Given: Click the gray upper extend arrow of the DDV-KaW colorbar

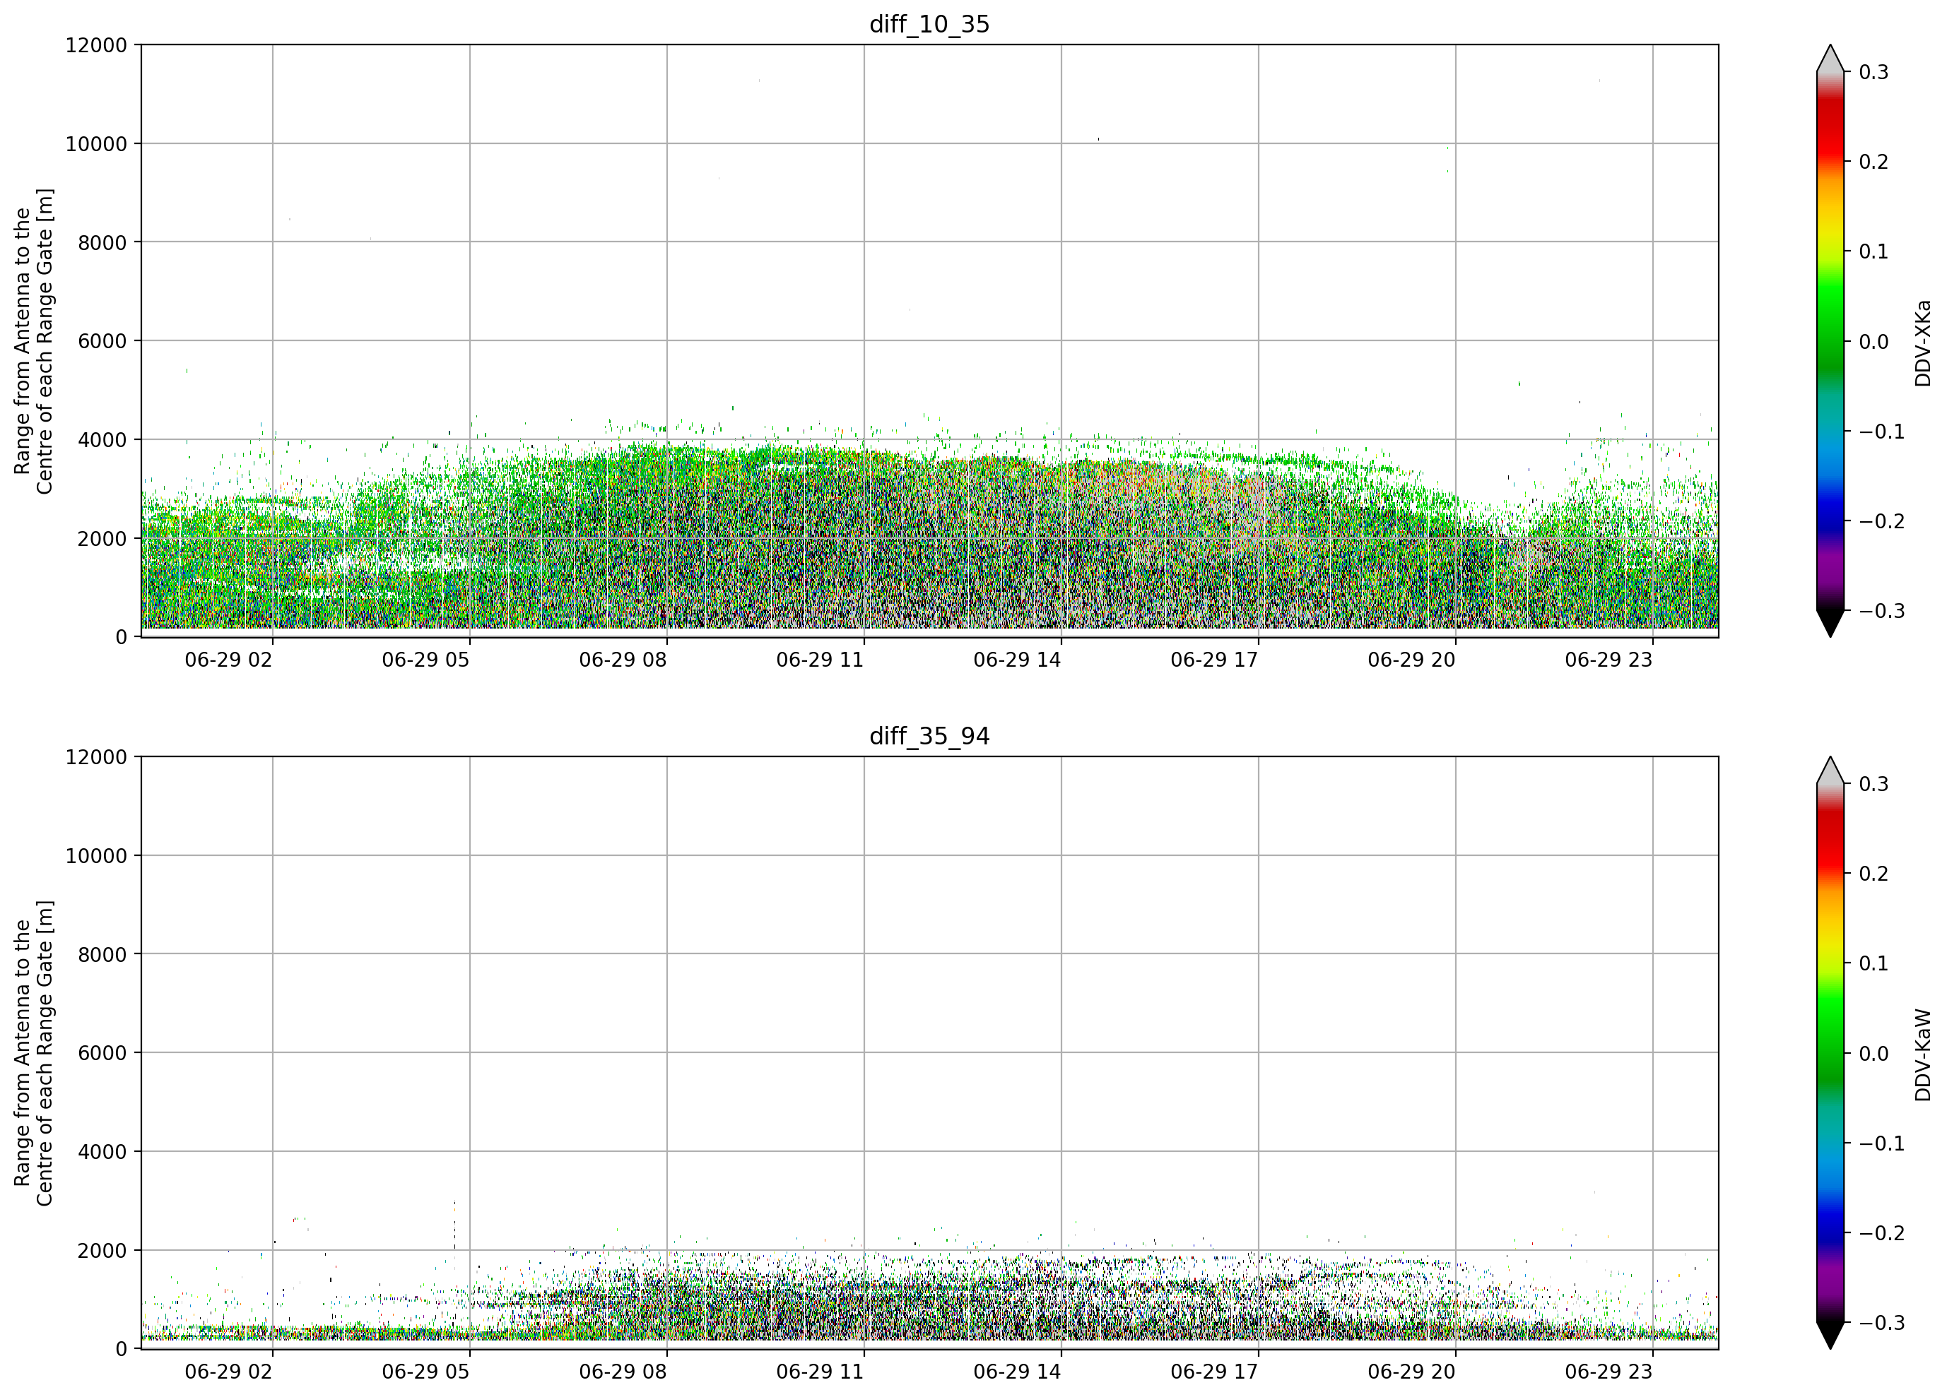Looking at the screenshot, I should [x=1830, y=771].
